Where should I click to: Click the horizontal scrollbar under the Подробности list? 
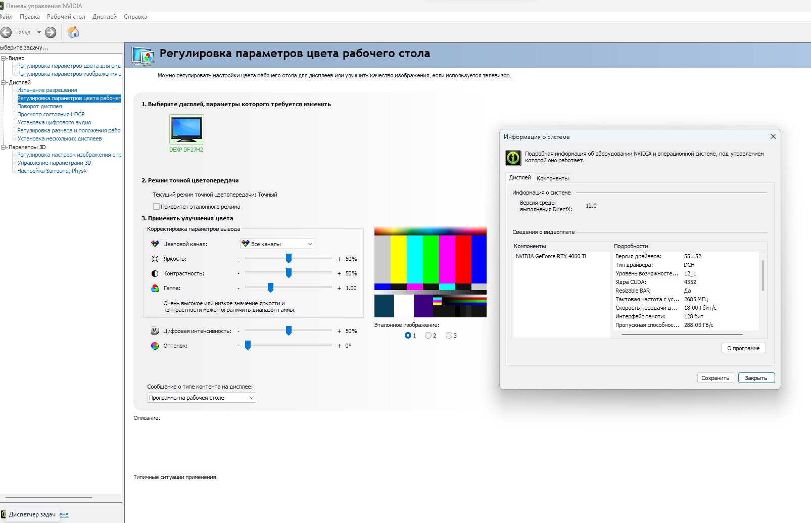pyautogui.click(x=682, y=335)
